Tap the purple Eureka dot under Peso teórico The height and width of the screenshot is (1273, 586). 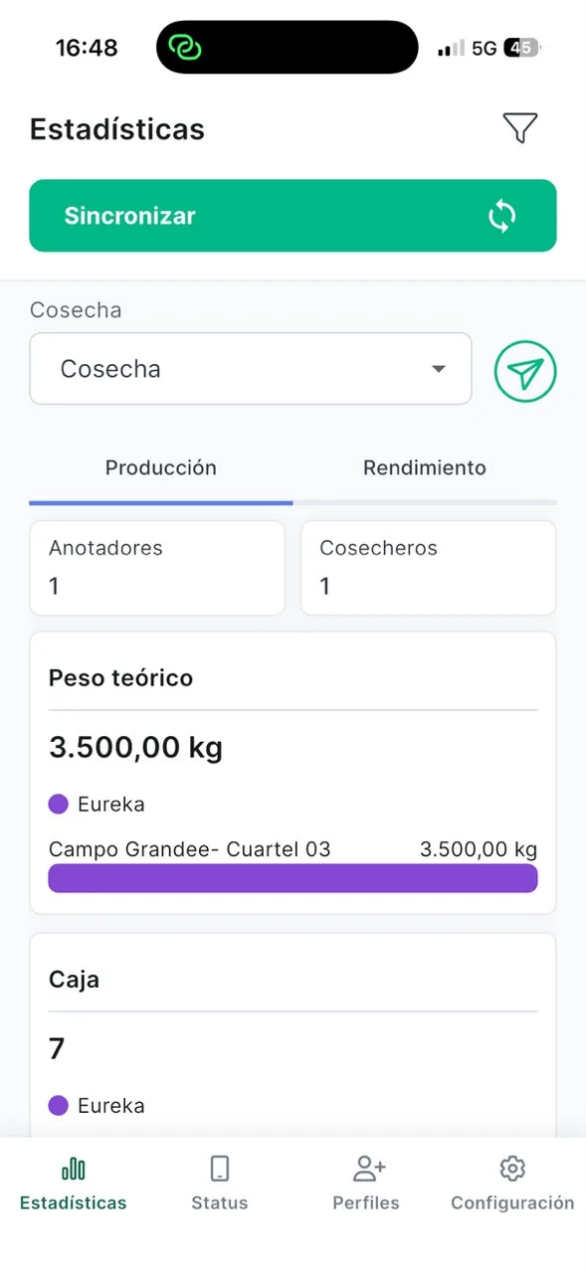(58, 804)
